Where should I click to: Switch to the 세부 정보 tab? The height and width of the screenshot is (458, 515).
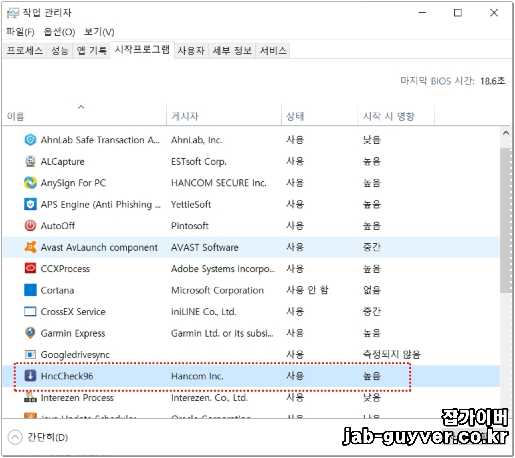point(232,51)
